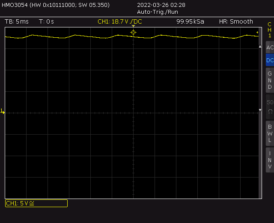Click the TB: 5 ms timebase readout
This screenshot has width=274, height=223.
click(x=16, y=21)
